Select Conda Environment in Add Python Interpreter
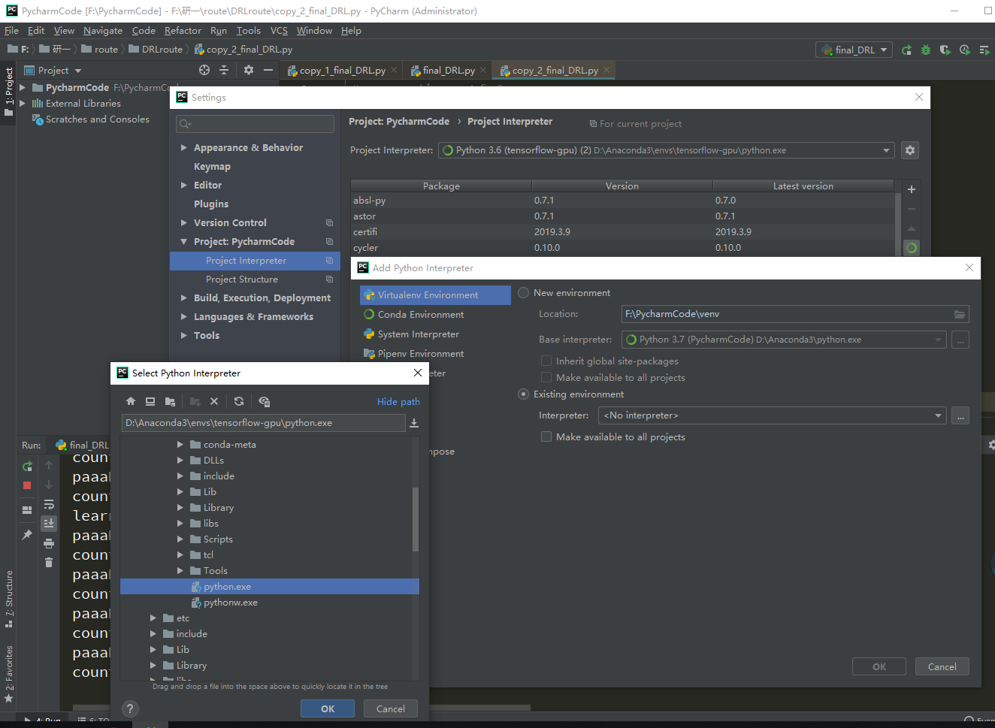Viewport: 995px width, 728px height. 421,315
